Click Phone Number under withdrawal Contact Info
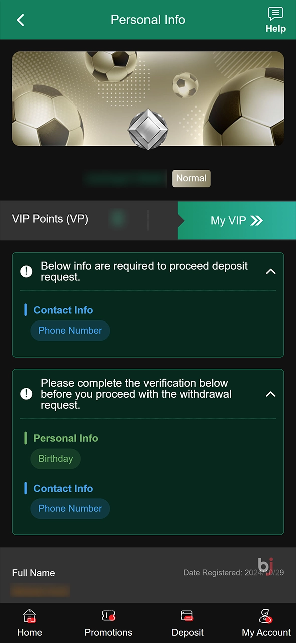Screen dimensions: 296x643 70,508
